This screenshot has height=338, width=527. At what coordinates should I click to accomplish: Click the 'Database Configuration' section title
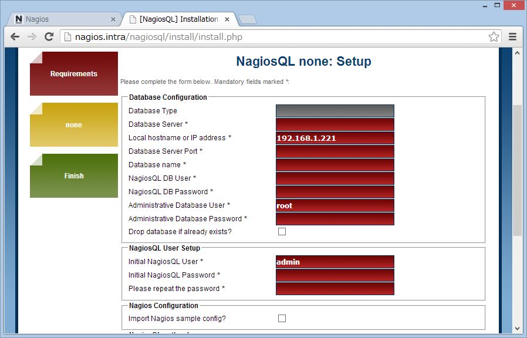(x=168, y=97)
